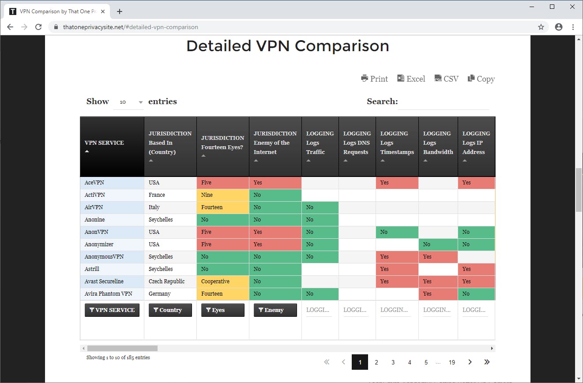Sort by Logs Bandwidth column

pyautogui.click(x=438, y=146)
